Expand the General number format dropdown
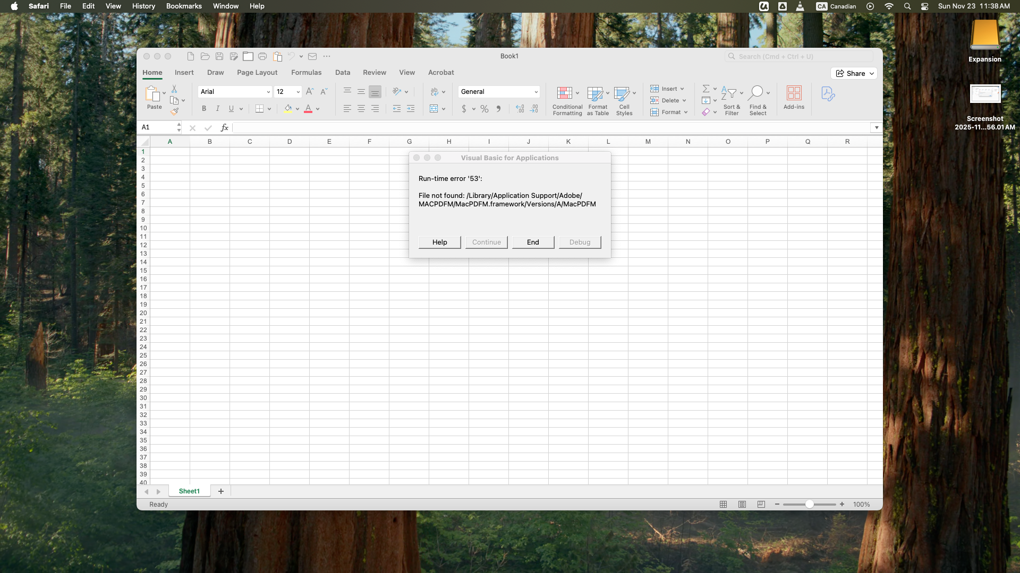 pos(535,92)
